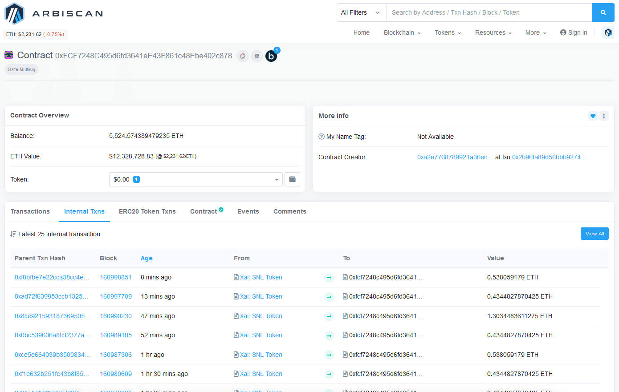Screen dimensions: 619x392
Task: Focus the address search input field
Action: tap(489, 12)
